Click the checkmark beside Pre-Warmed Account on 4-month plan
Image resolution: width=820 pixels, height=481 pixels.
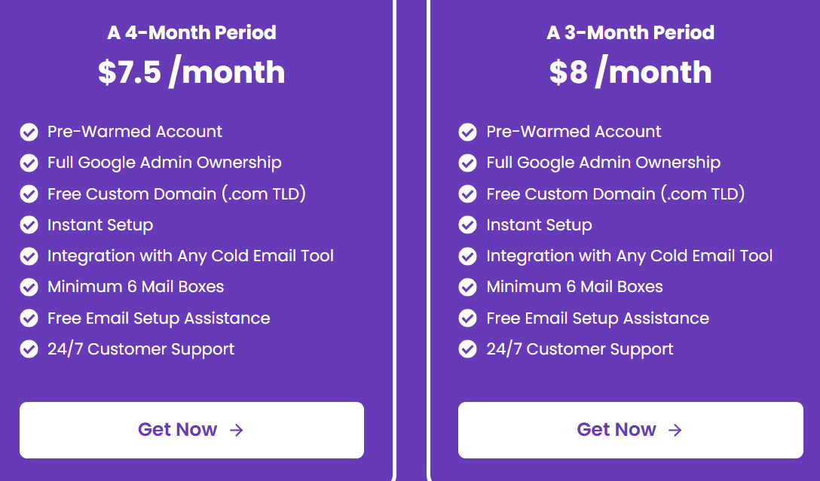(x=29, y=132)
